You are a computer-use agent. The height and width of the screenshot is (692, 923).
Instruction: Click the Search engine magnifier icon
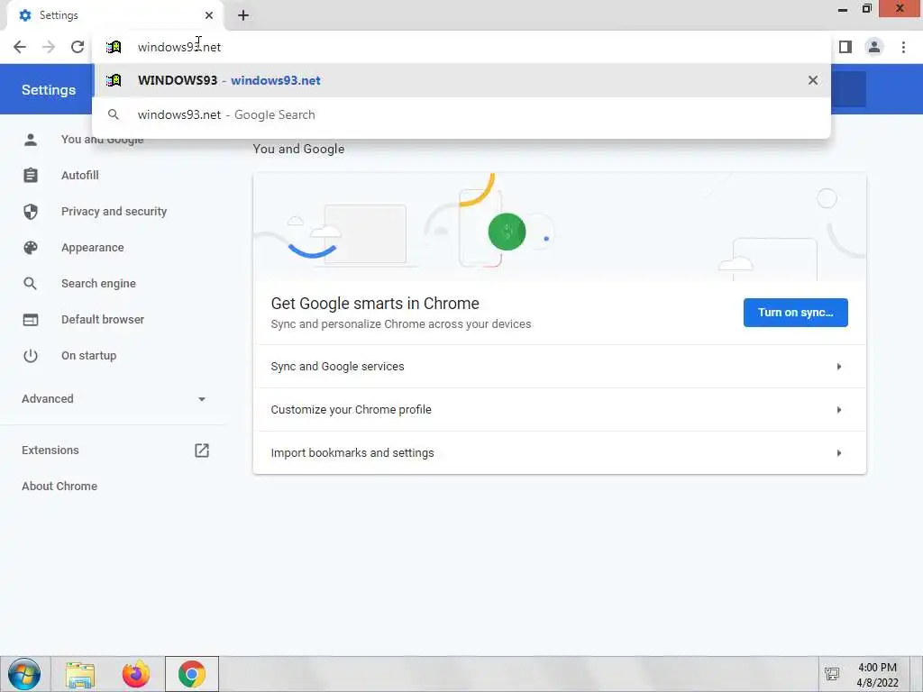click(30, 284)
